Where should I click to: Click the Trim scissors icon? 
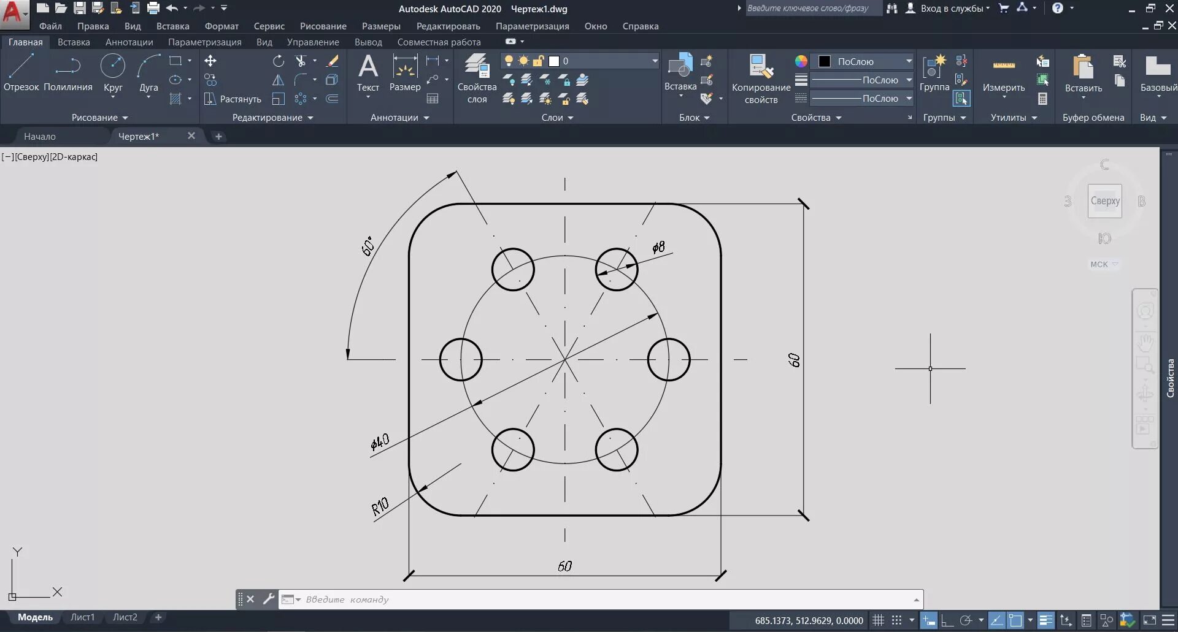point(301,61)
